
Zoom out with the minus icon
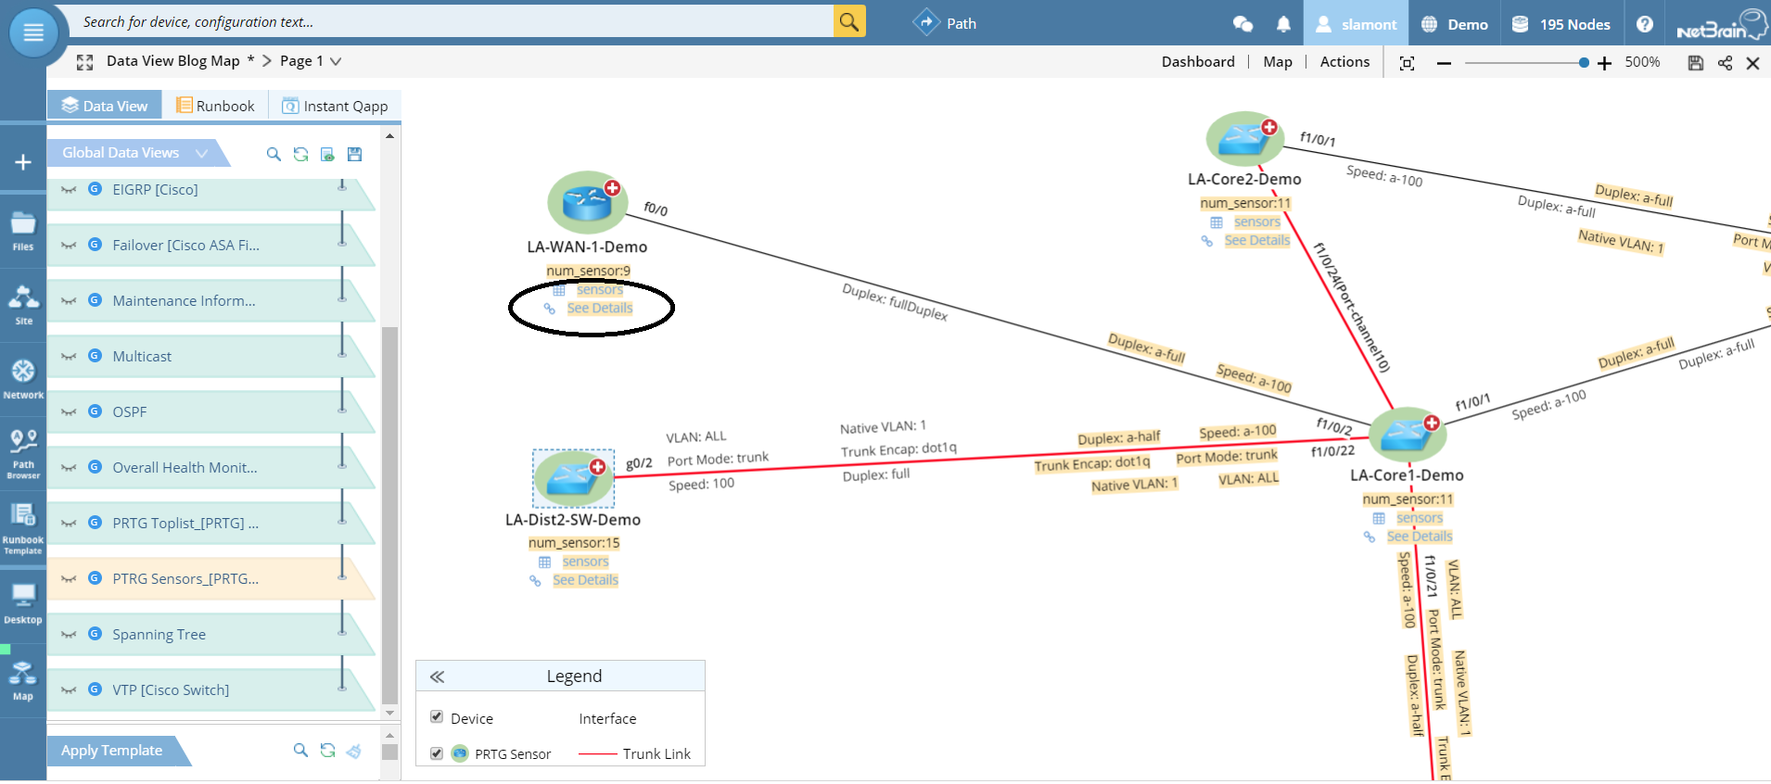tap(1444, 63)
